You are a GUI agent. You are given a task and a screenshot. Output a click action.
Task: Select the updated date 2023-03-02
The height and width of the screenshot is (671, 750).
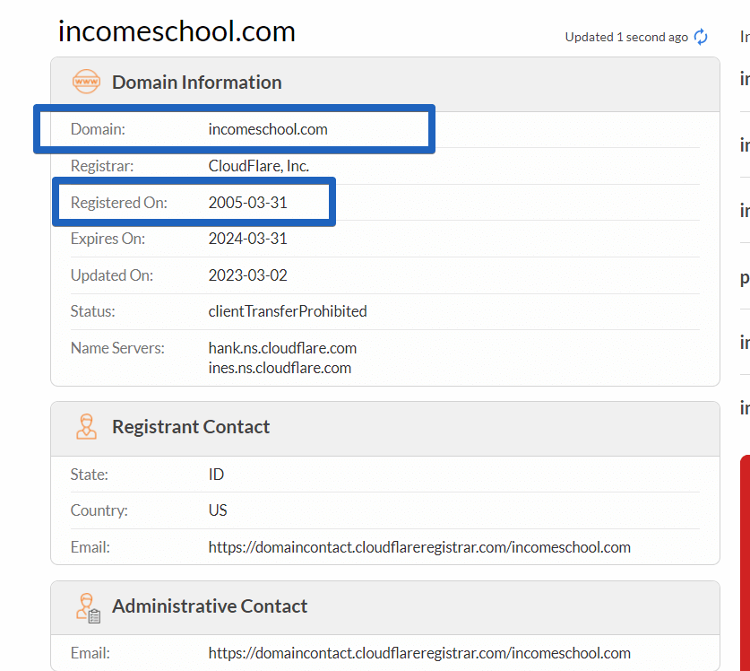248,275
